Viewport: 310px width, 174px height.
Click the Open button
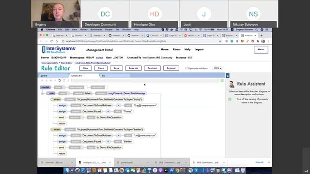pyautogui.click(x=101, y=68)
